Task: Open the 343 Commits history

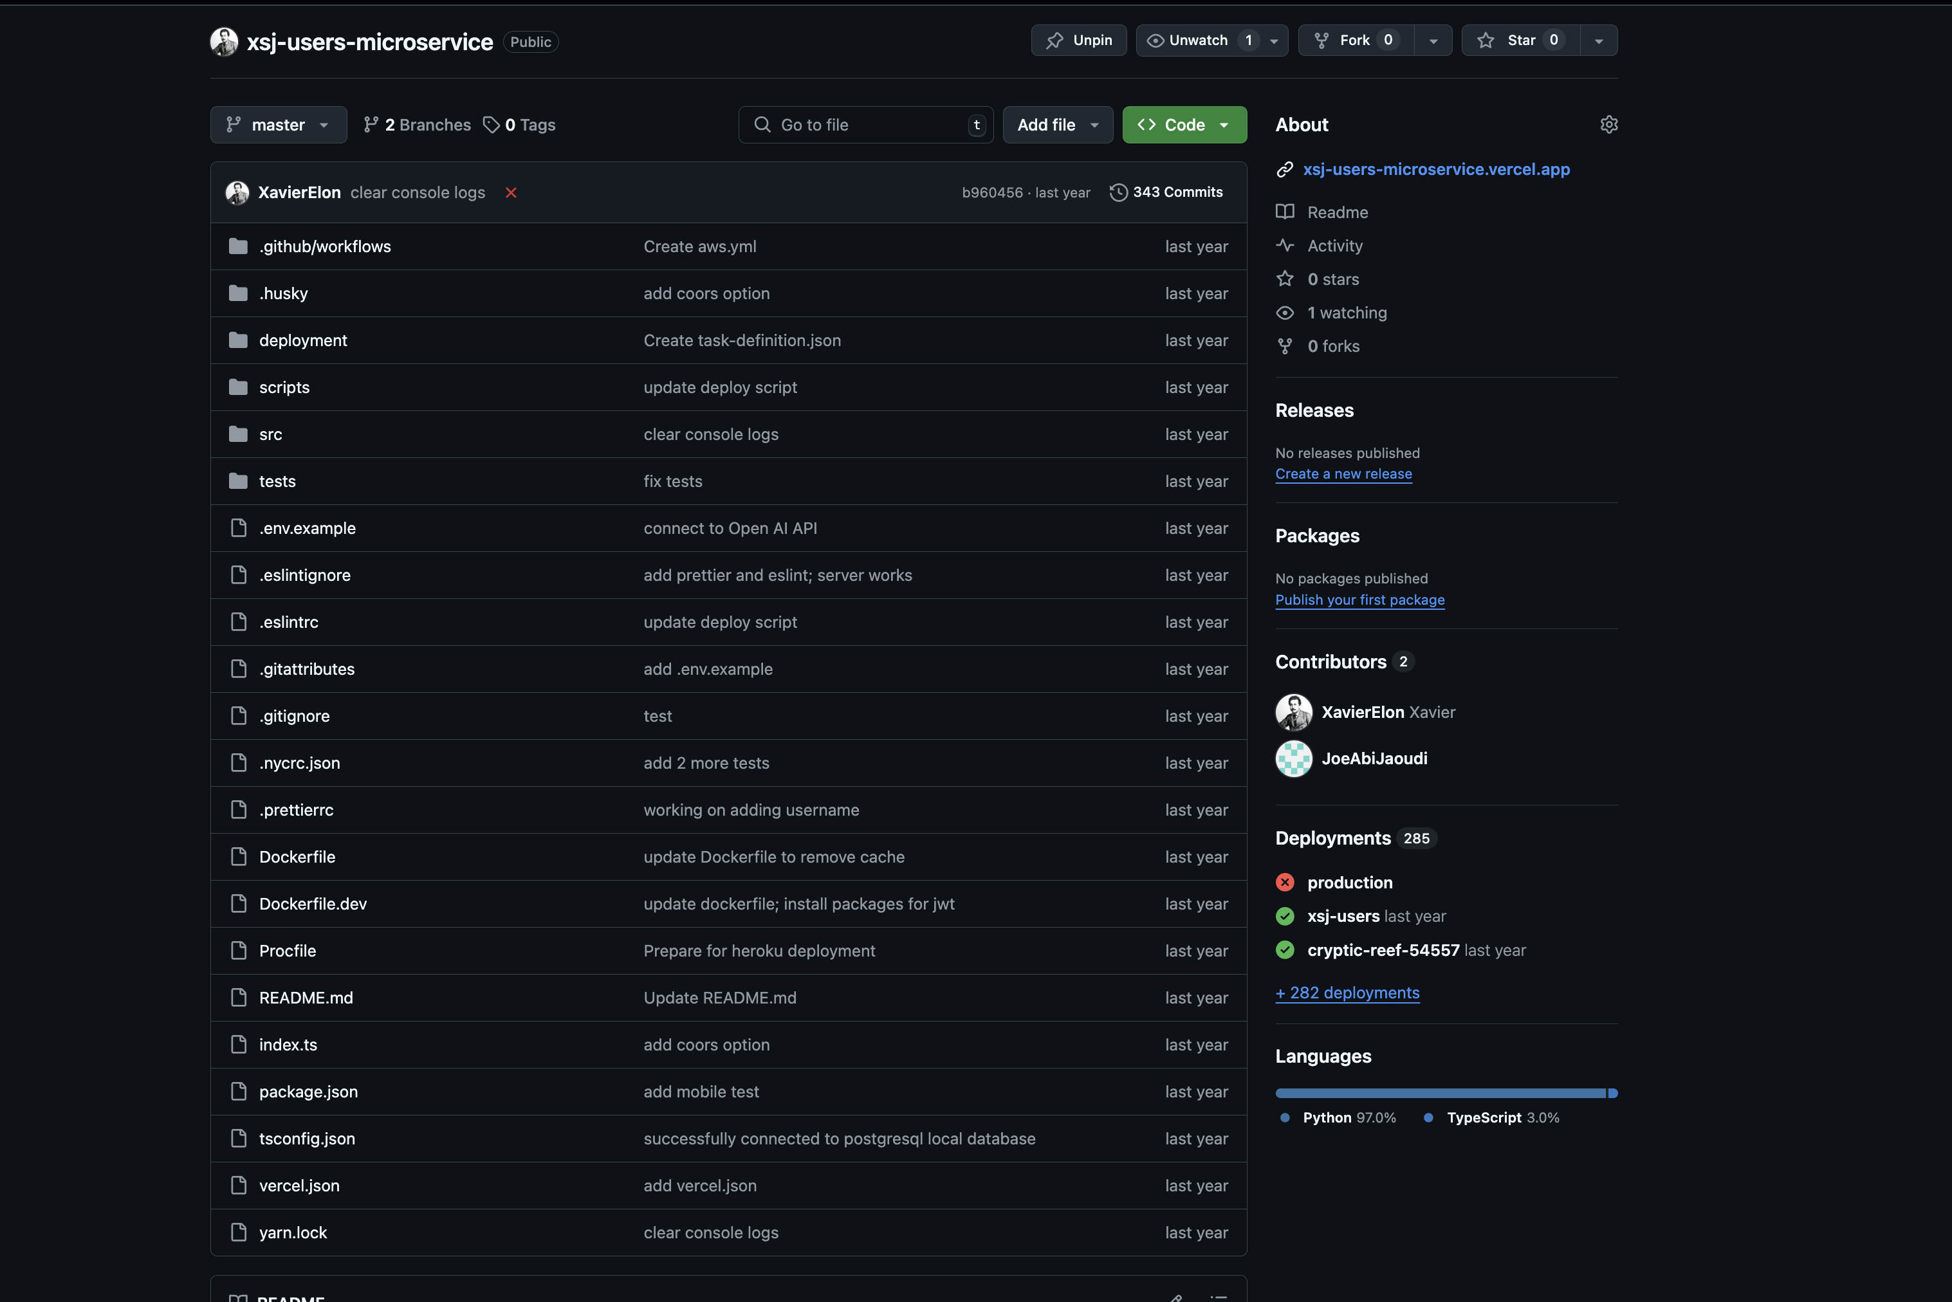Action: [1166, 192]
